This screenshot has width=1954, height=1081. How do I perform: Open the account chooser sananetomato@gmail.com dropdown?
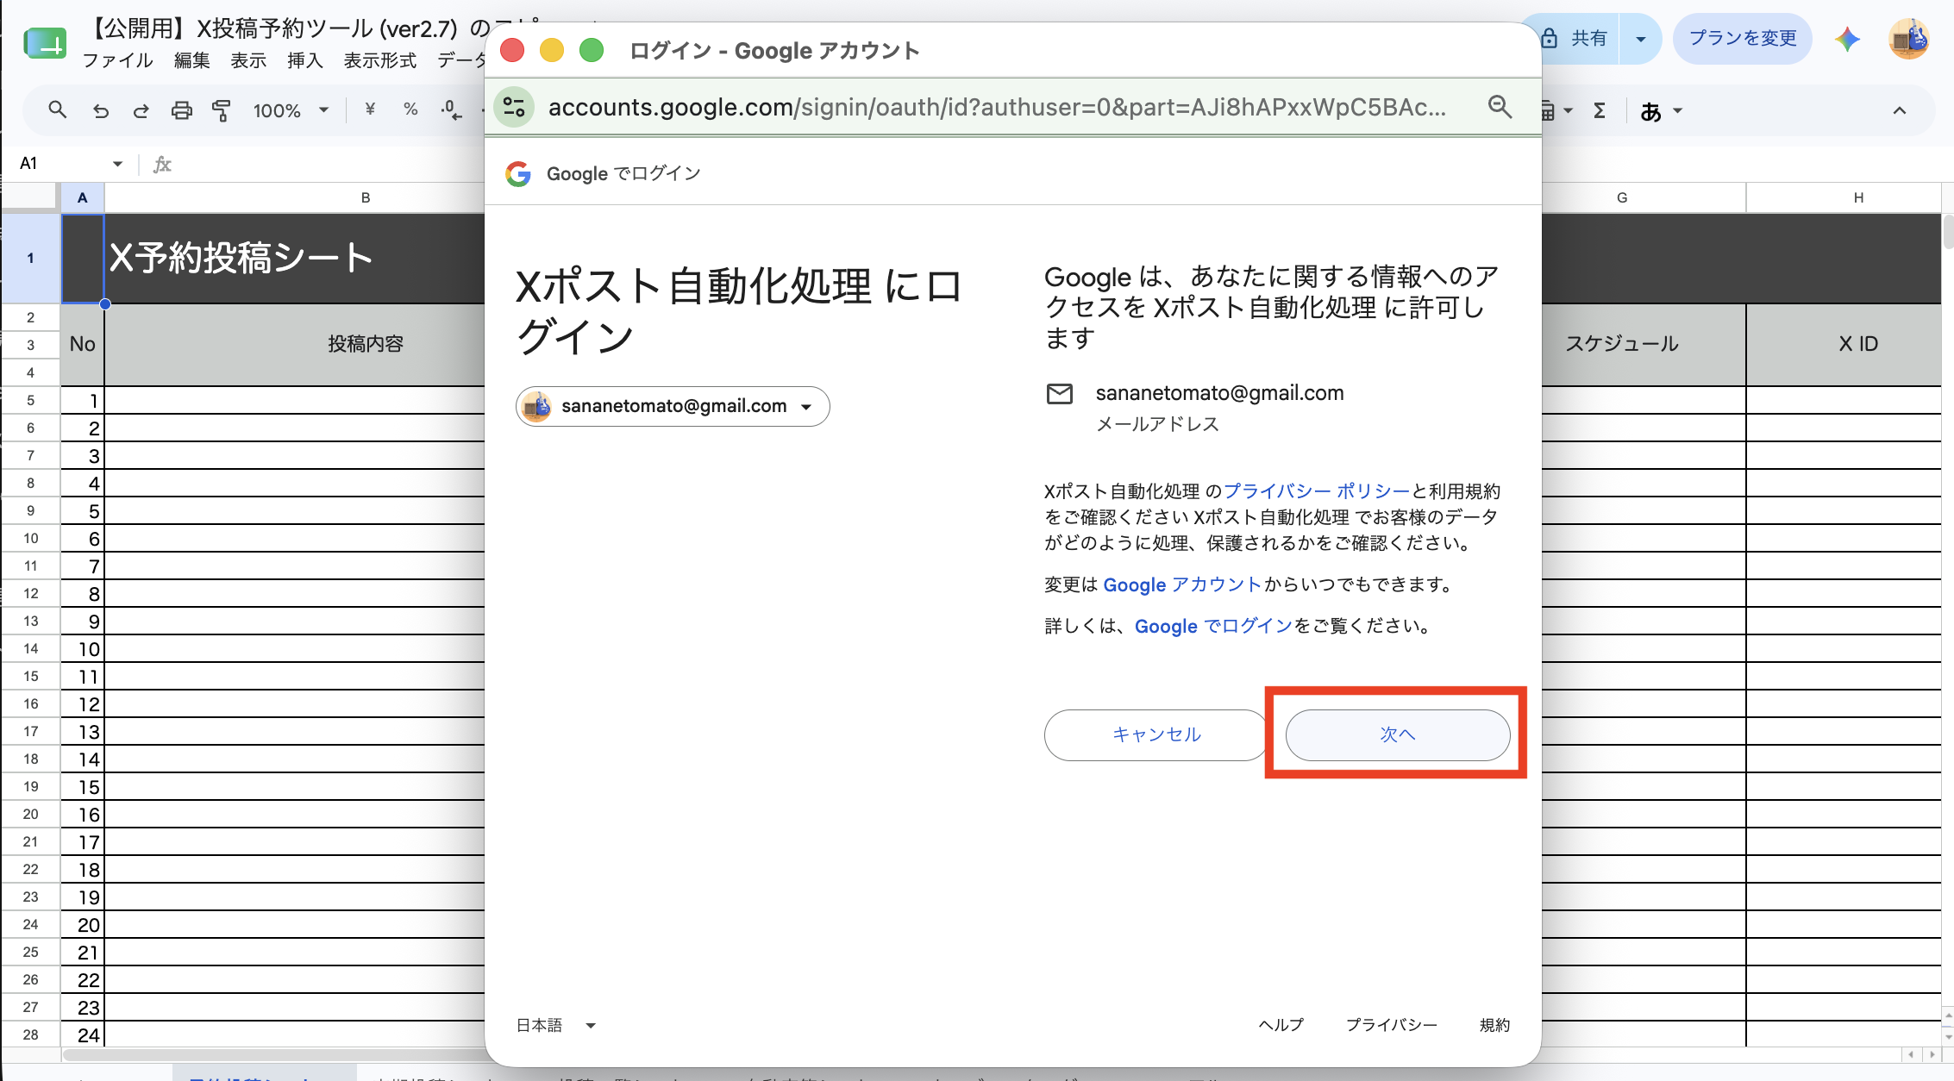673,406
